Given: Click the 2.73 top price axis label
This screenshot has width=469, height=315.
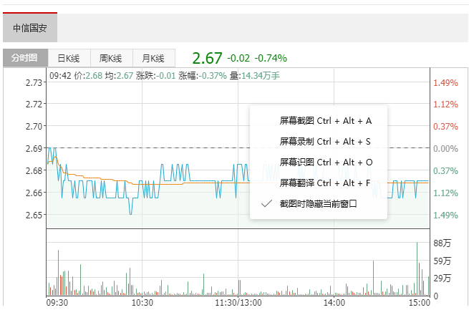Looking at the screenshot, I should click(x=33, y=82).
